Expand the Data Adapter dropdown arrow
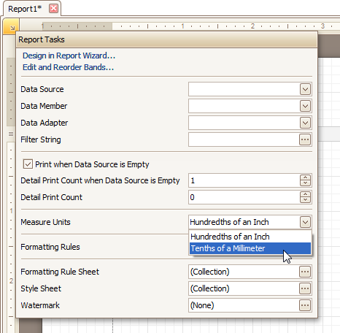 click(x=305, y=123)
